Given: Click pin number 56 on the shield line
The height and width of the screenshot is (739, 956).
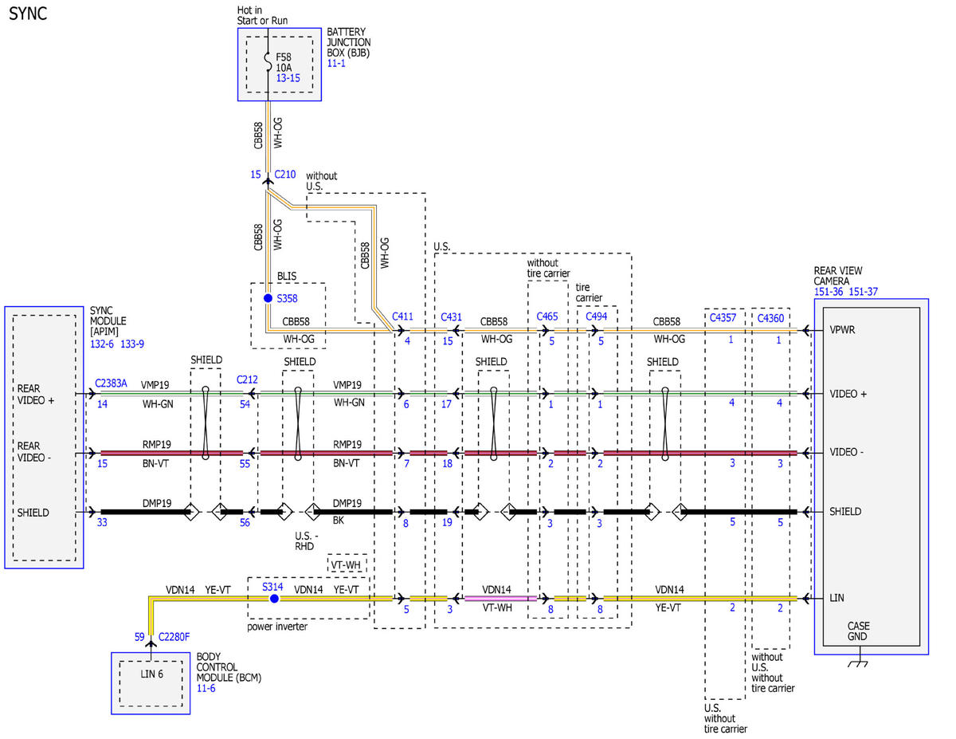Looking at the screenshot, I should (x=245, y=523).
